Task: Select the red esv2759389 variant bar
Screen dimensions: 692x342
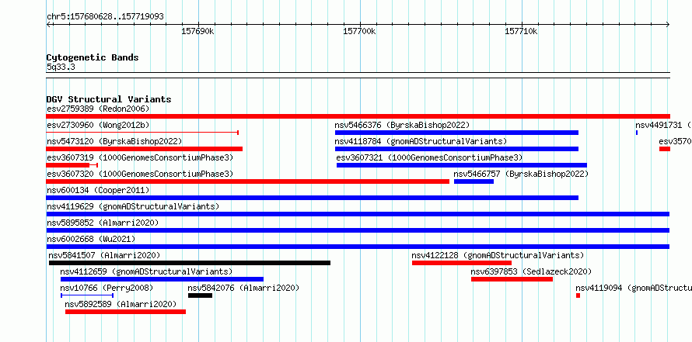Action: [358, 116]
